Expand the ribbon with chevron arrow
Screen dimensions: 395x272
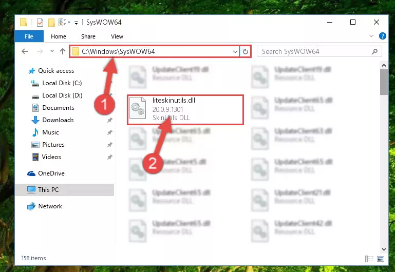coord(371,36)
